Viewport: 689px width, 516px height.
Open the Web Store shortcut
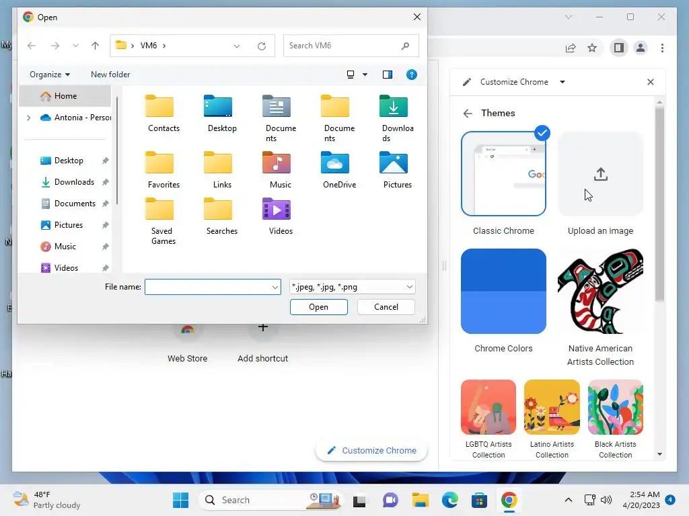tap(187, 345)
